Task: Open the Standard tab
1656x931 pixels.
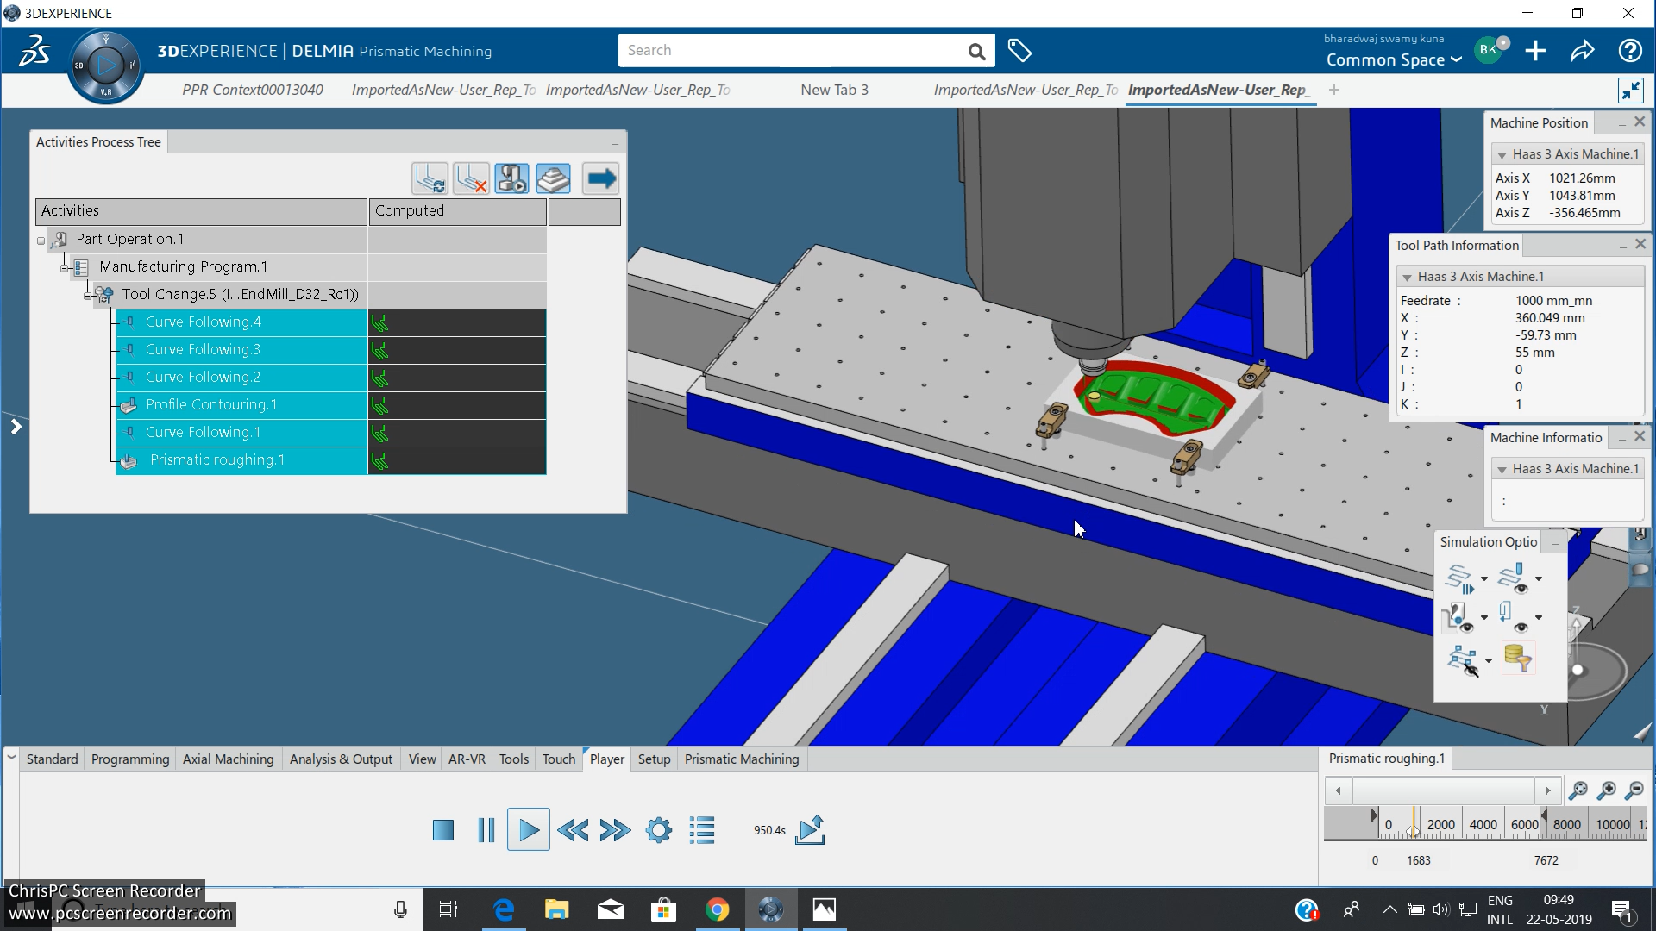Action: coord(52,759)
